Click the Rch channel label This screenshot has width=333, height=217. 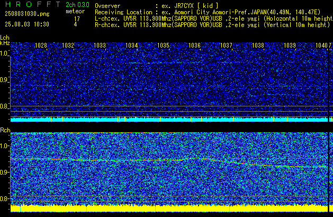tap(5, 130)
